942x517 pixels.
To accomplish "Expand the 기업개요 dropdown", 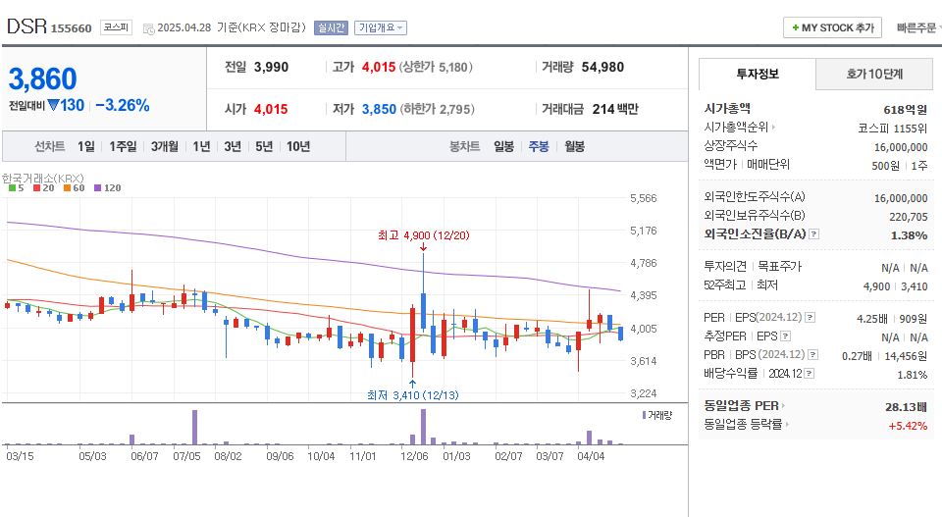I will click(381, 27).
